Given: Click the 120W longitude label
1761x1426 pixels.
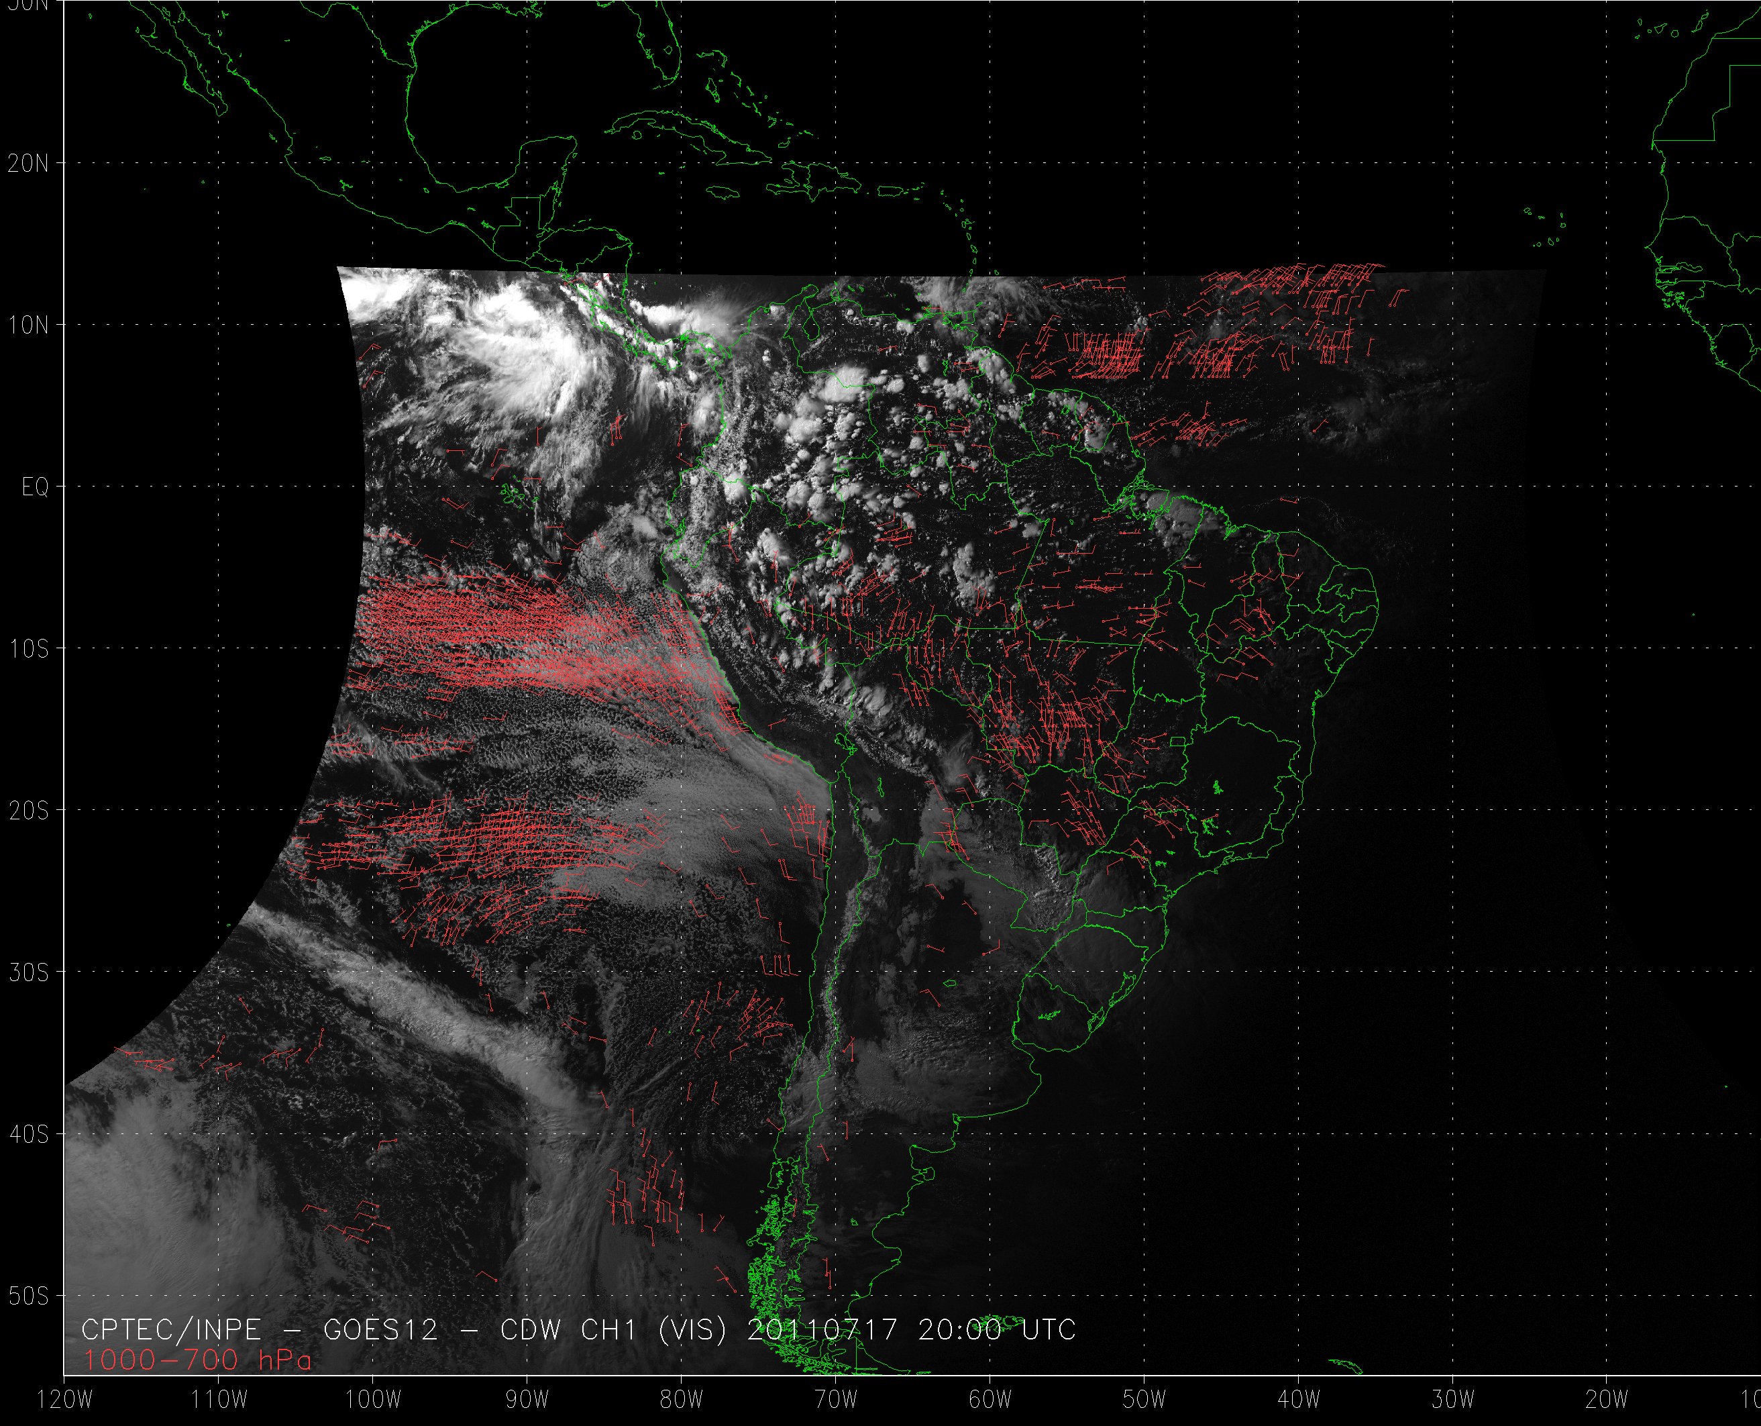Looking at the screenshot, I should 66,1399.
